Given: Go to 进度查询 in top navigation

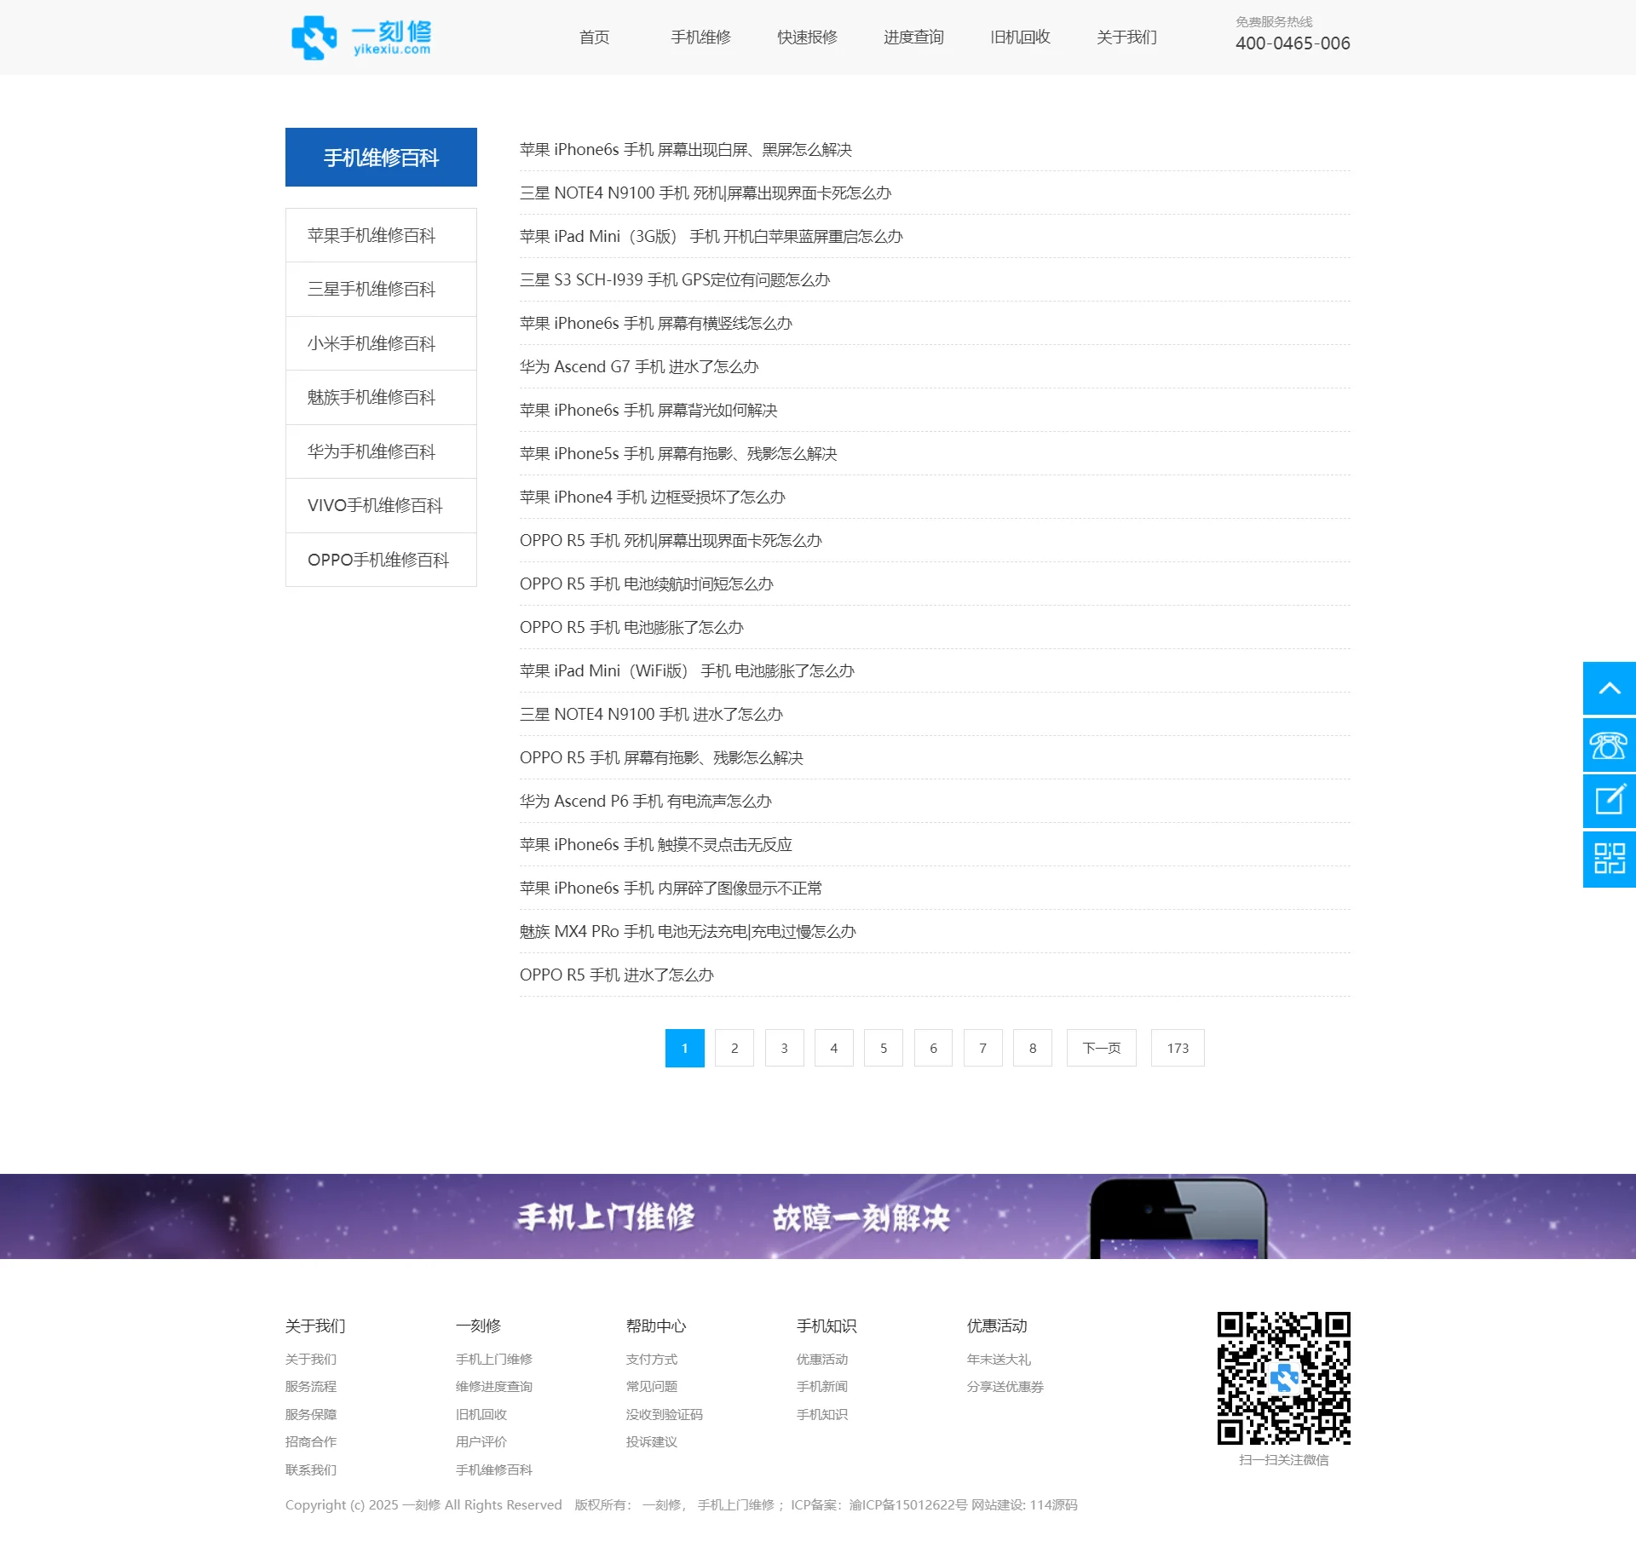Looking at the screenshot, I should coord(913,37).
